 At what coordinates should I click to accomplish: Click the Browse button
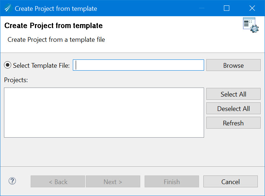233,65
